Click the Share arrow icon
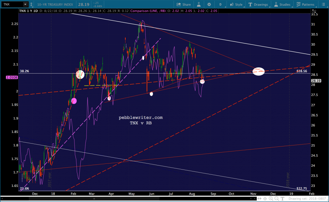The width and height of the screenshot is (329, 202). 179,4
